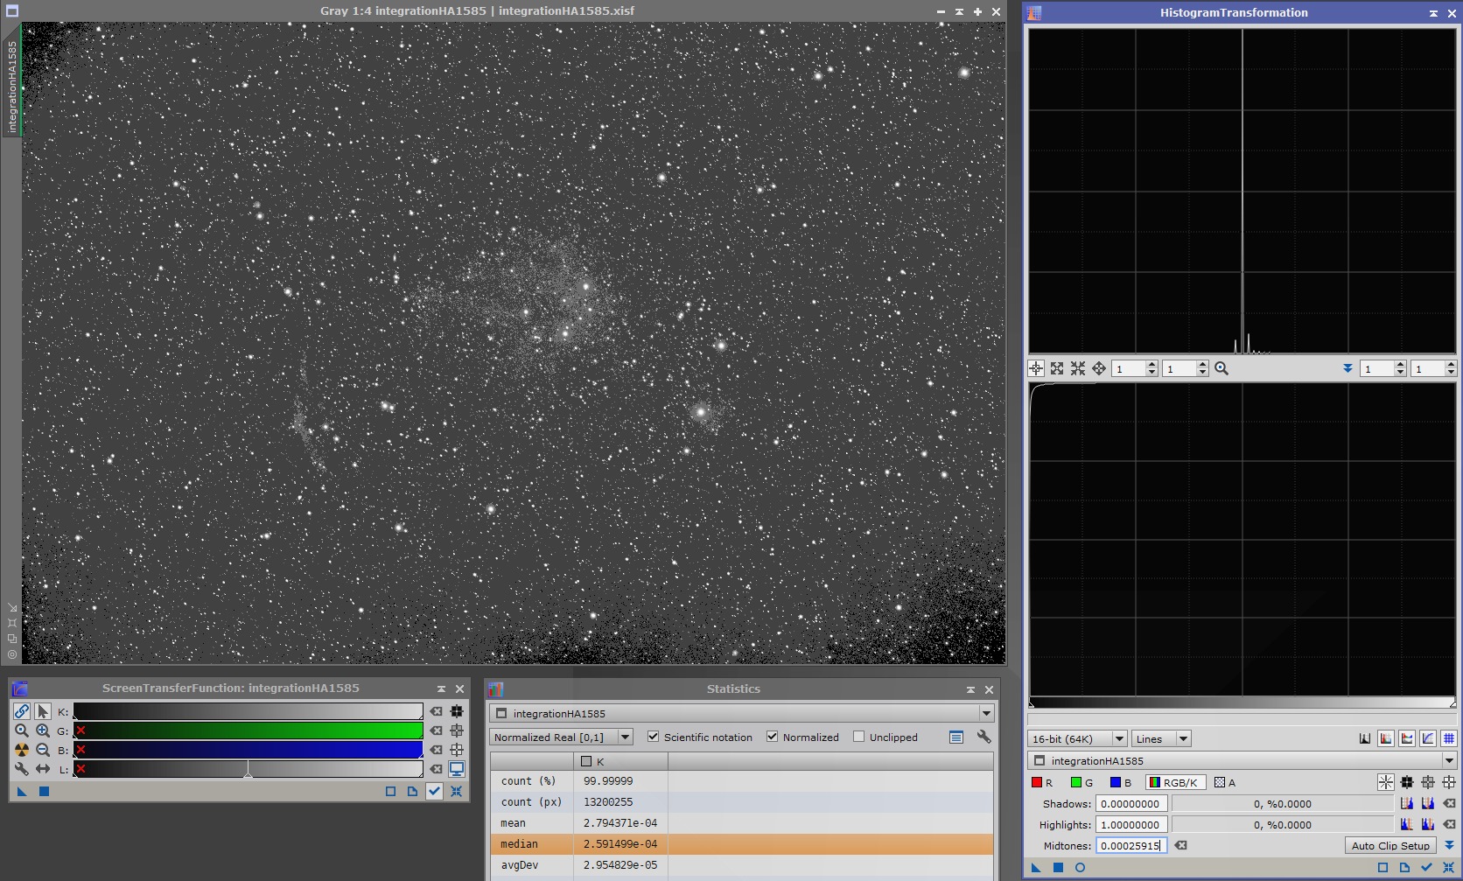The height and width of the screenshot is (881, 1463).
Task: Apply global square in HistogramTransformation
Action: click(1058, 867)
